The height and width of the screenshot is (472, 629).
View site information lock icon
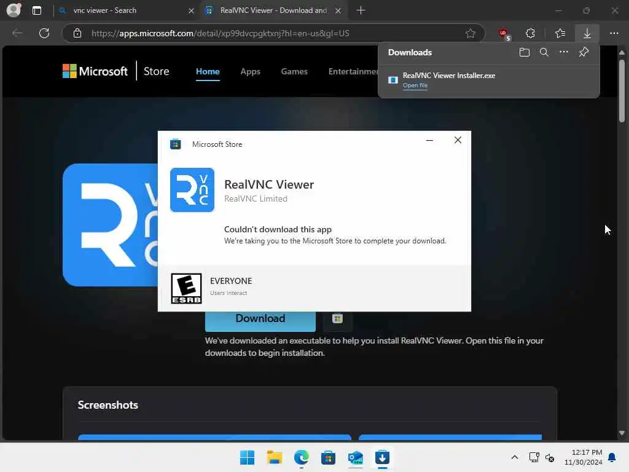pos(77,33)
